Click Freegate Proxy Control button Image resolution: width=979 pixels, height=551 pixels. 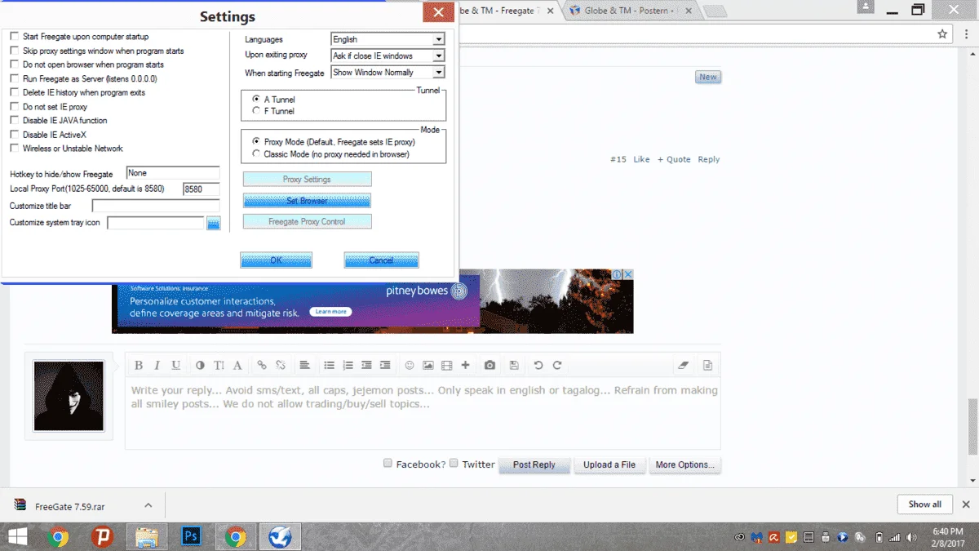pos(307,221)
